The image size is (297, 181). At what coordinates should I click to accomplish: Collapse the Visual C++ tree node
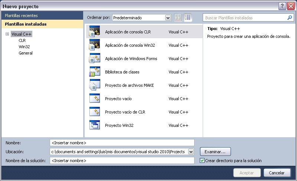7,34
